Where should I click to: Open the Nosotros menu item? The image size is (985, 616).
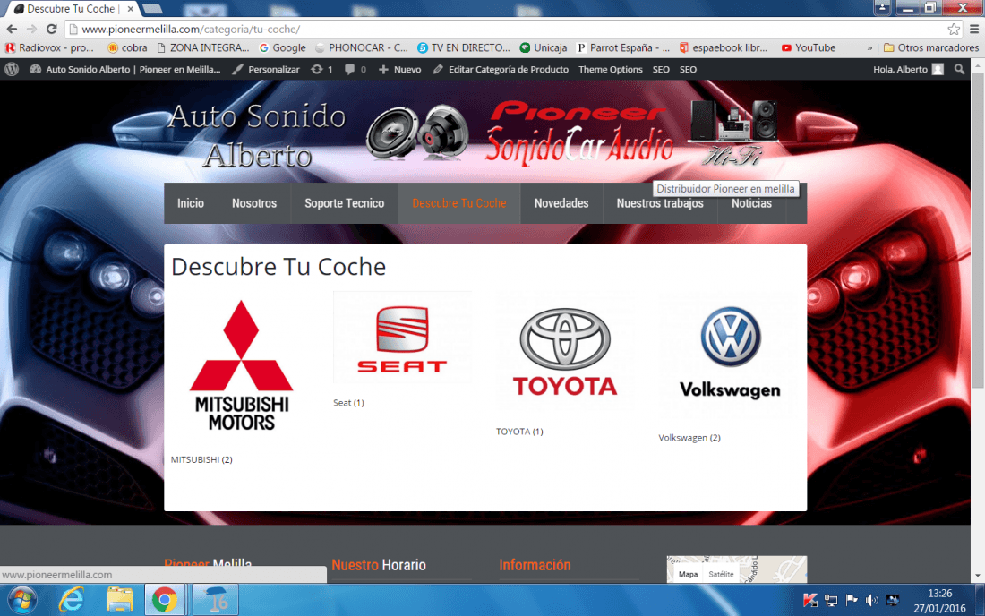pyautogui.click(x=254, y=203)
